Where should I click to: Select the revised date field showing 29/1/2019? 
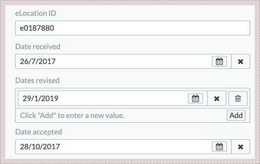click(104, 98)
